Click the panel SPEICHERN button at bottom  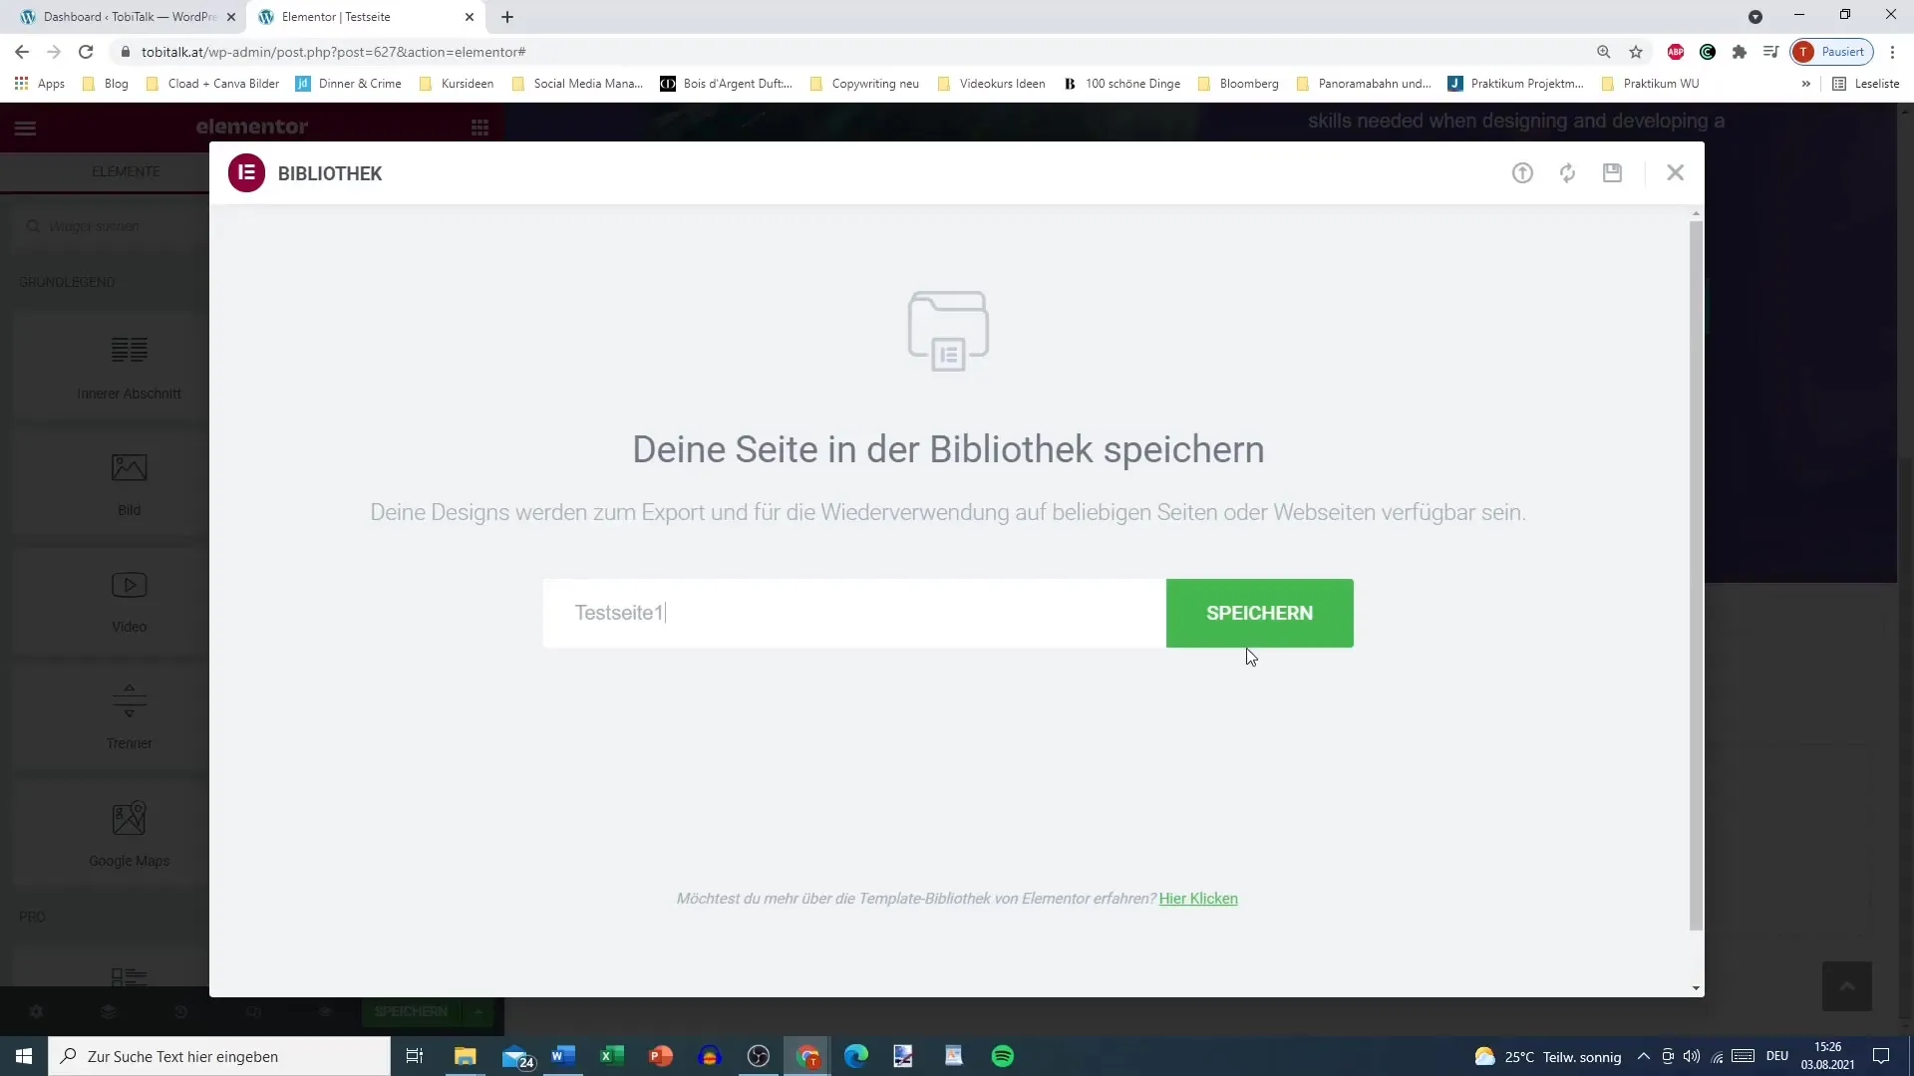pyautogui.click(x=412, y=1012)
